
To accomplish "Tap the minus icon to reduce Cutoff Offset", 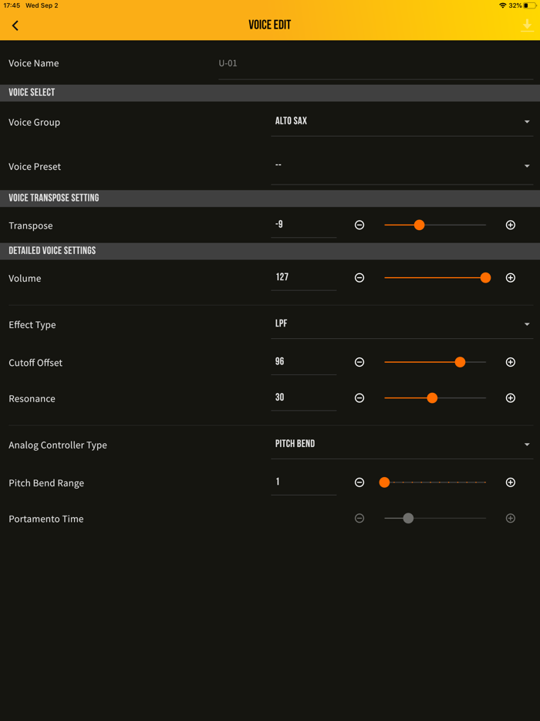I will 359,361.
